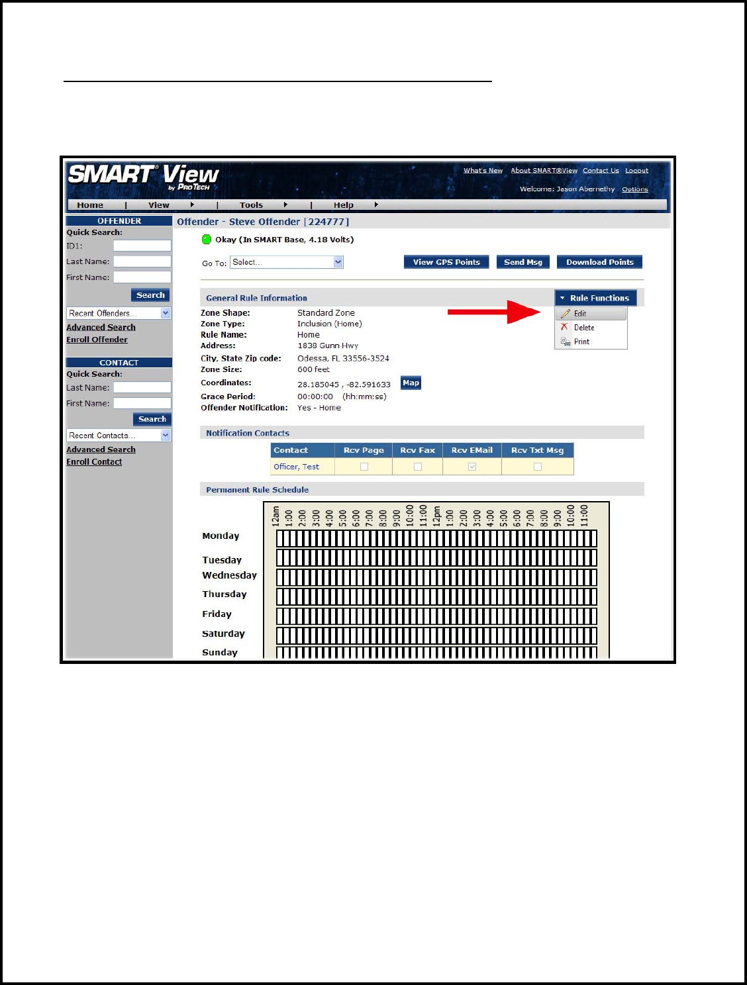Click the Download Points button
This screenshot has height=985, width=747.
(x=599, y=262)
